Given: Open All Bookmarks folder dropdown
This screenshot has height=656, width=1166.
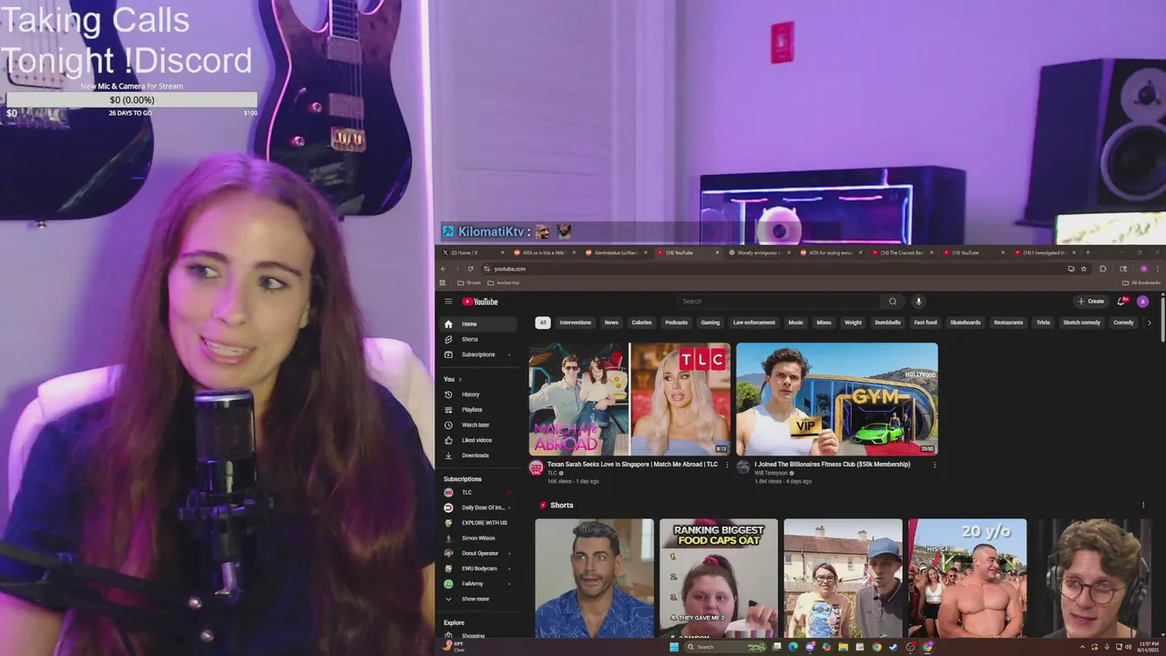Looking at the screenshot, I should click(x=1142, y=282).
